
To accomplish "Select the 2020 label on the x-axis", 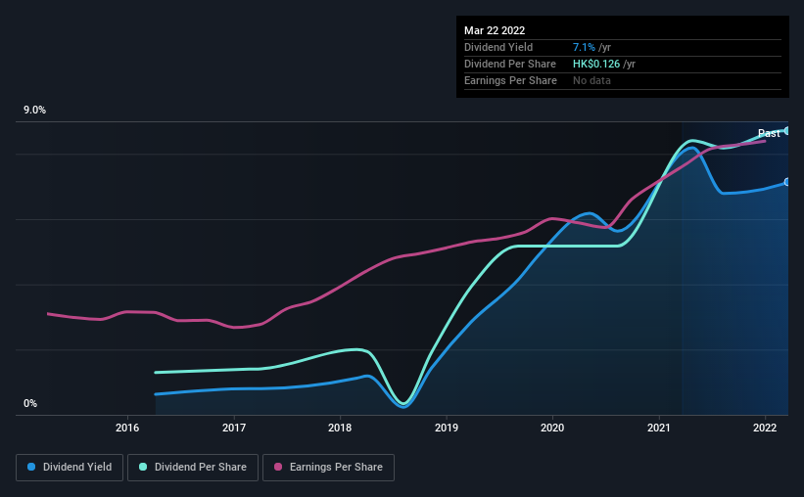I will tap(552, 428).
